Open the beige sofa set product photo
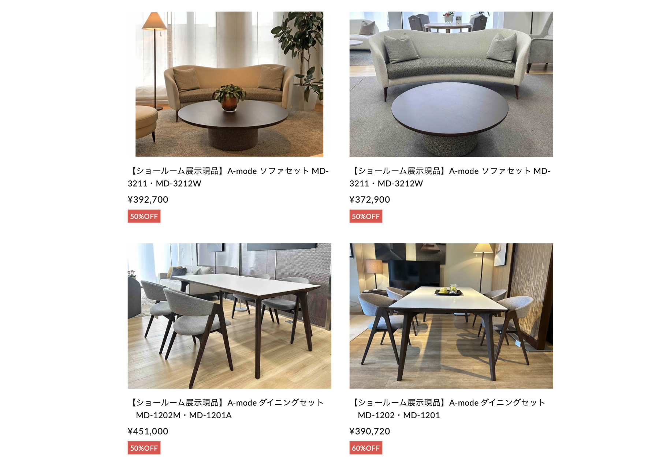 pyautogui.click(x=229, y=84)
